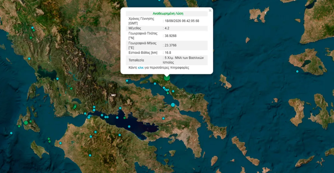
Task: Click the magnitude value '4.2'
Action: point(167,28)
